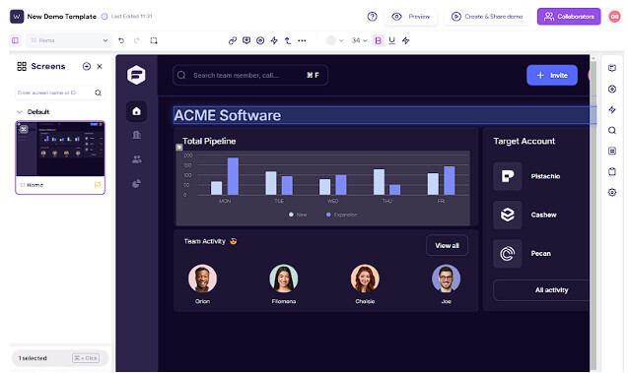Select the building icon in canvas sidebar
Screen dimensions: 628x373
137,135
